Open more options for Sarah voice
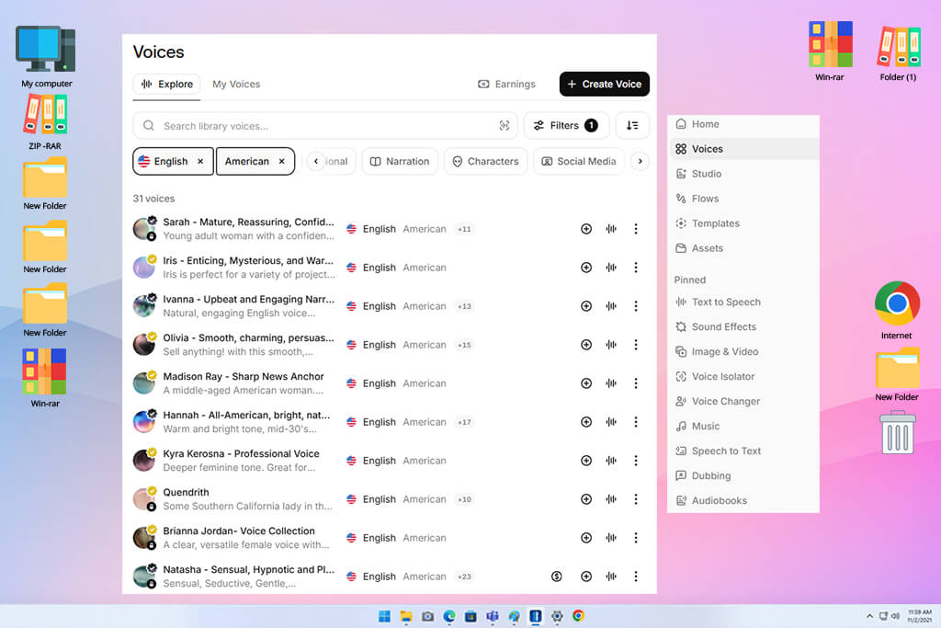The image size is (941, 628). pyautogui.click(x=636, y=229)
